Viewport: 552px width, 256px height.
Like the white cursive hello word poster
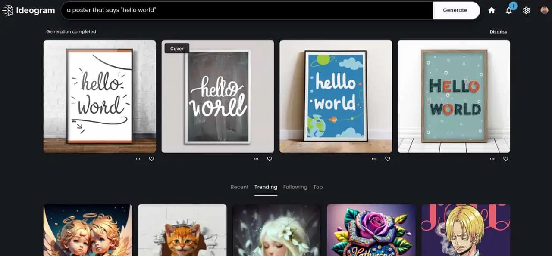(151, 159)
